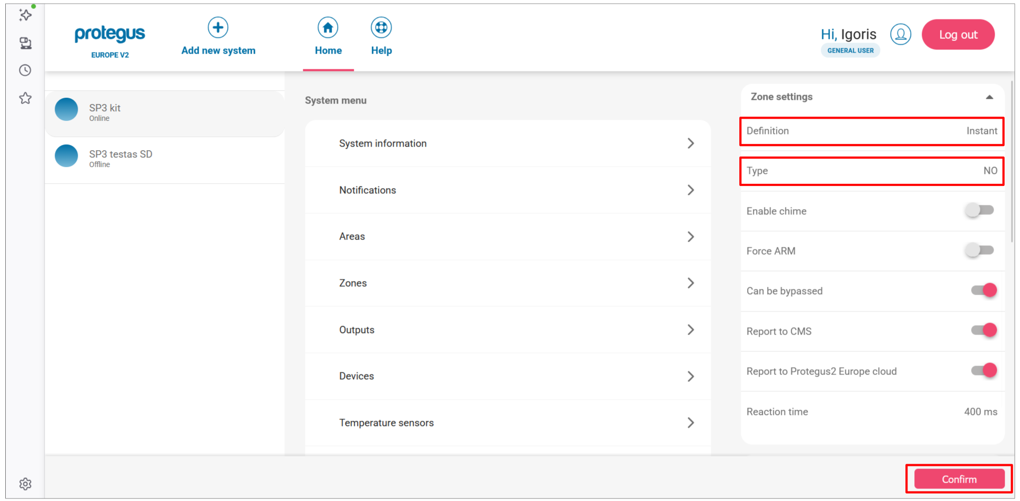Click the Home house icon
This screenshot has height=501, width=1020.
coord(328,27)
